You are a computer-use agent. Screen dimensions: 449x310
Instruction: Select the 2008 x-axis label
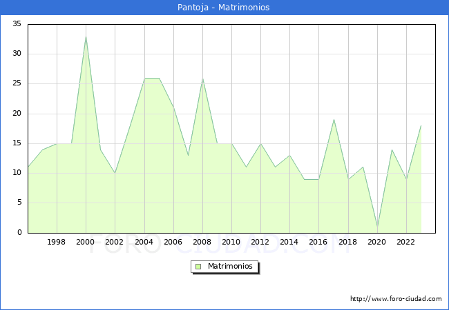[x=202, y=242]
